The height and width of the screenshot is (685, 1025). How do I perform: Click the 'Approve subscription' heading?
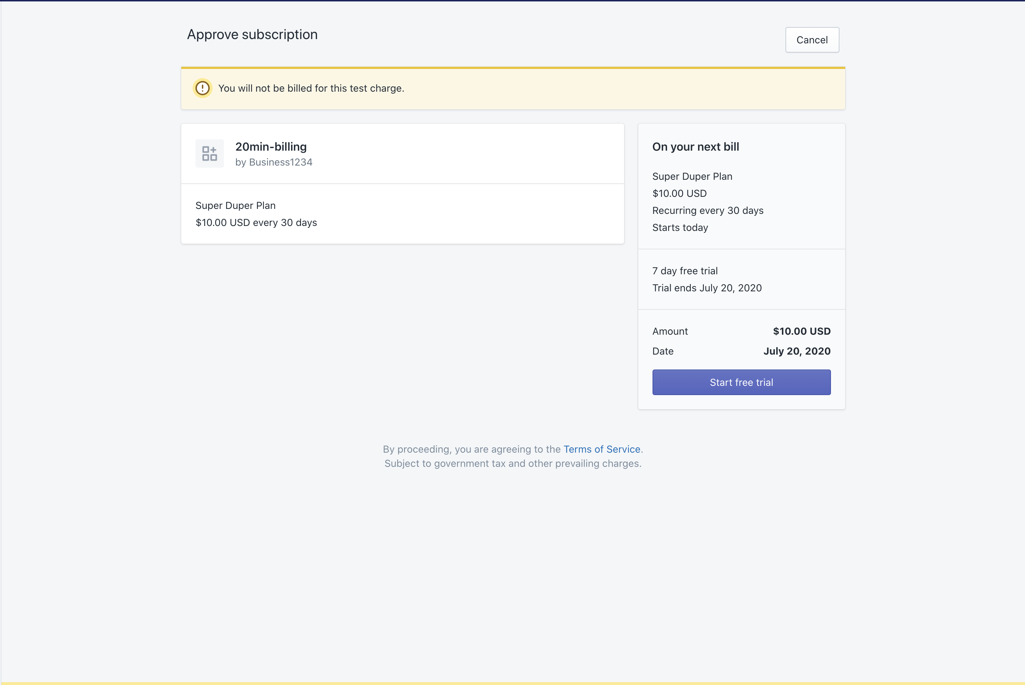pos(253,34)
